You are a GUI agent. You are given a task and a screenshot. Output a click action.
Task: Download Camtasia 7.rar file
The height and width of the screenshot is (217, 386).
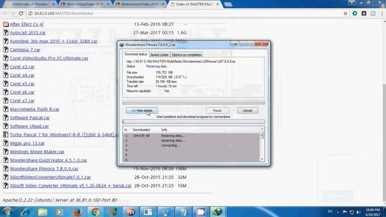[25, 49]
